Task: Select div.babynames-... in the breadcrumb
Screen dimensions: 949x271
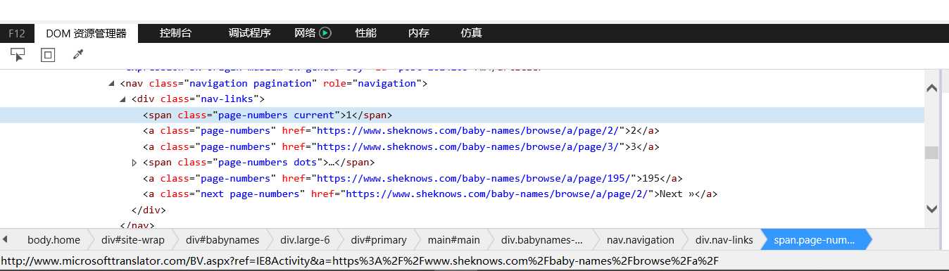Action: pyautogui.click(x=542, y=240)
